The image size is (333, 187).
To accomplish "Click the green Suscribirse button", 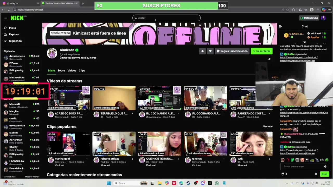I will pyautogui.click(x=261, y=51).
